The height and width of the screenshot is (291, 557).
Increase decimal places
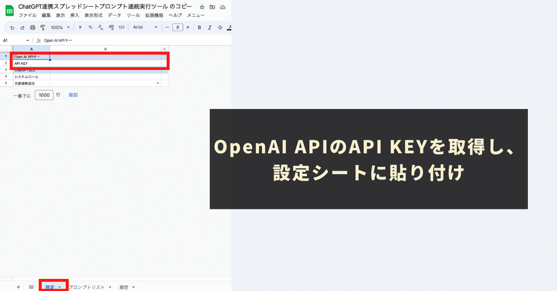111,27
